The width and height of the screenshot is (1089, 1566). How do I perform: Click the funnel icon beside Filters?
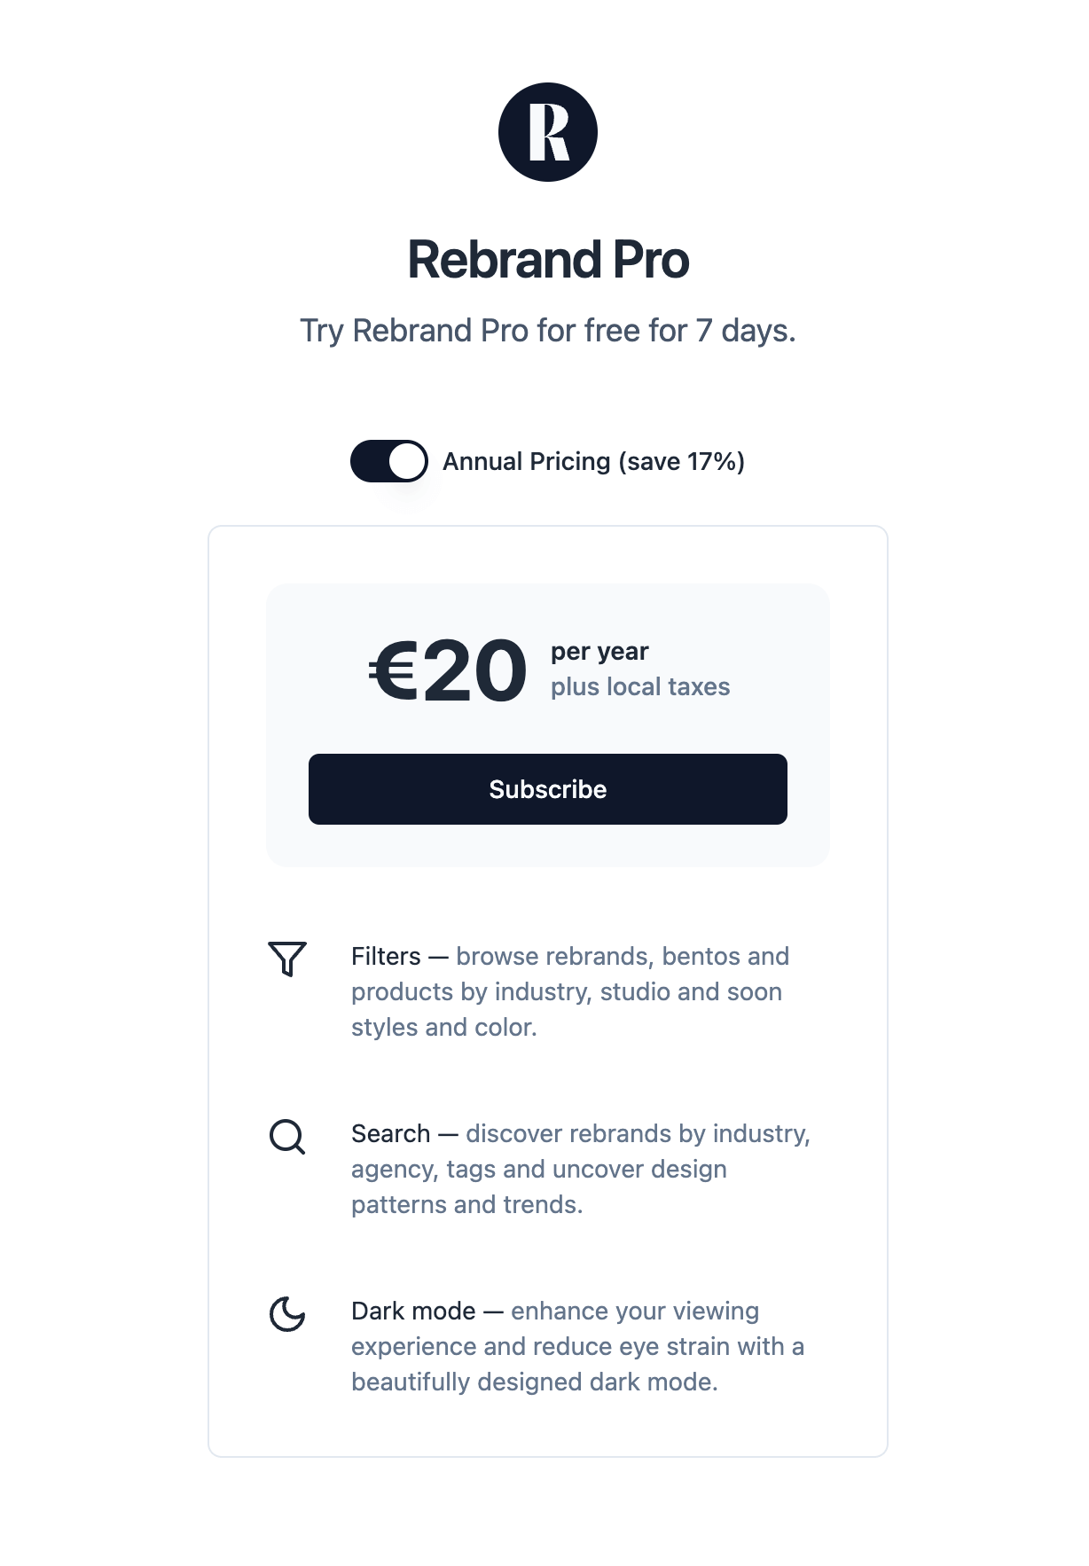coord(287,959)
